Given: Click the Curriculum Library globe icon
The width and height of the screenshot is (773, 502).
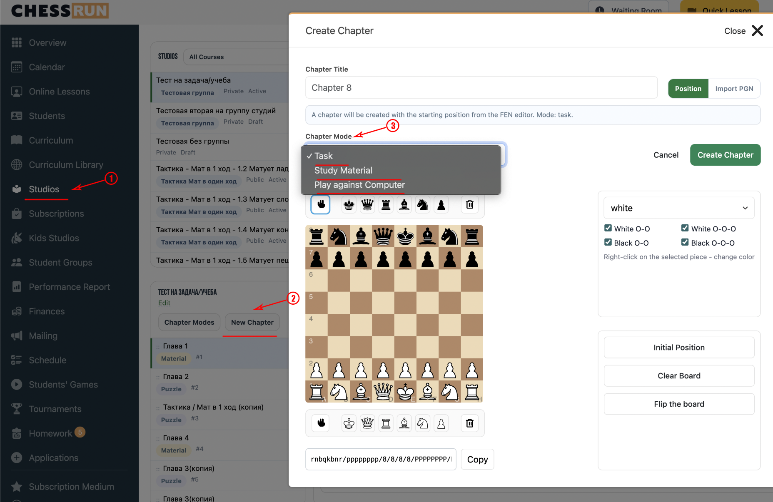Looking at the screenshot, I should click(17, 165).
